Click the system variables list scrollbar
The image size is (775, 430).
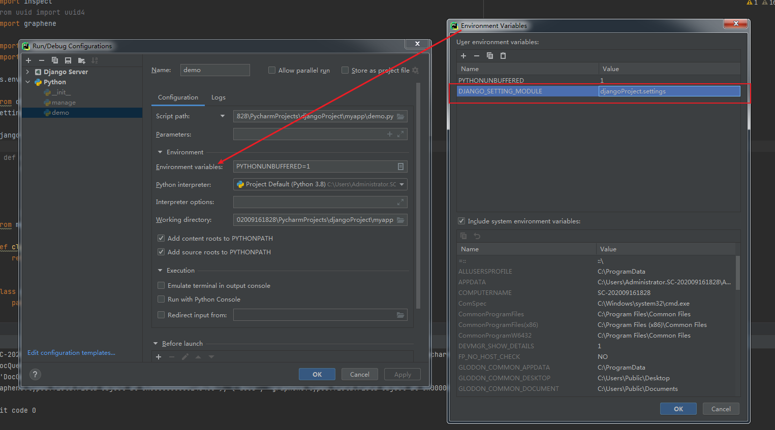(738, 273)
